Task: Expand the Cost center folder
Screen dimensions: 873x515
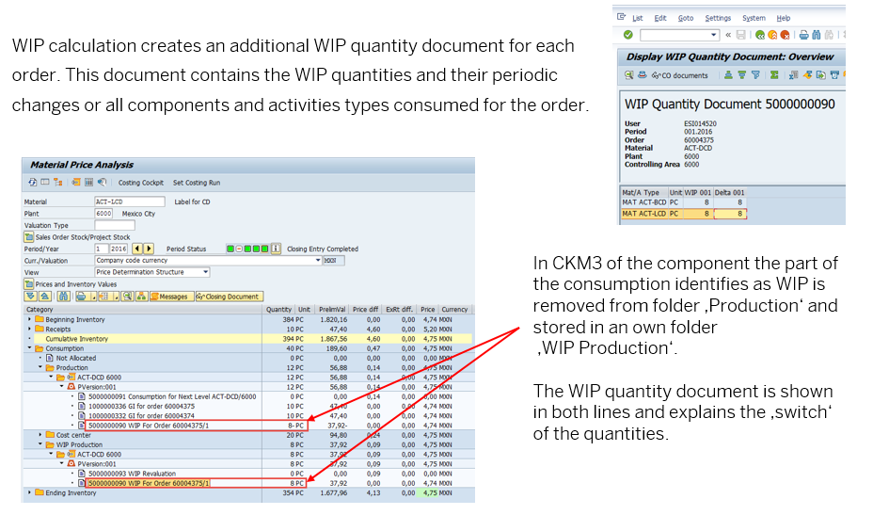Action: tap(40, 435)
